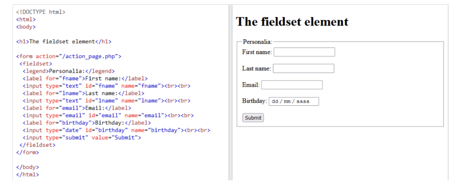Screen dimensions: 453x193
Task: Click the "Email:" label text
Action: point(251,85)
